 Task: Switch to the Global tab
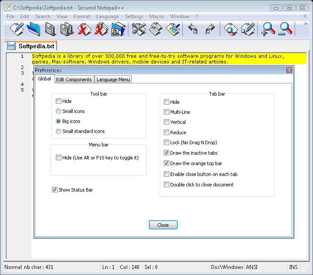[44, 79]
